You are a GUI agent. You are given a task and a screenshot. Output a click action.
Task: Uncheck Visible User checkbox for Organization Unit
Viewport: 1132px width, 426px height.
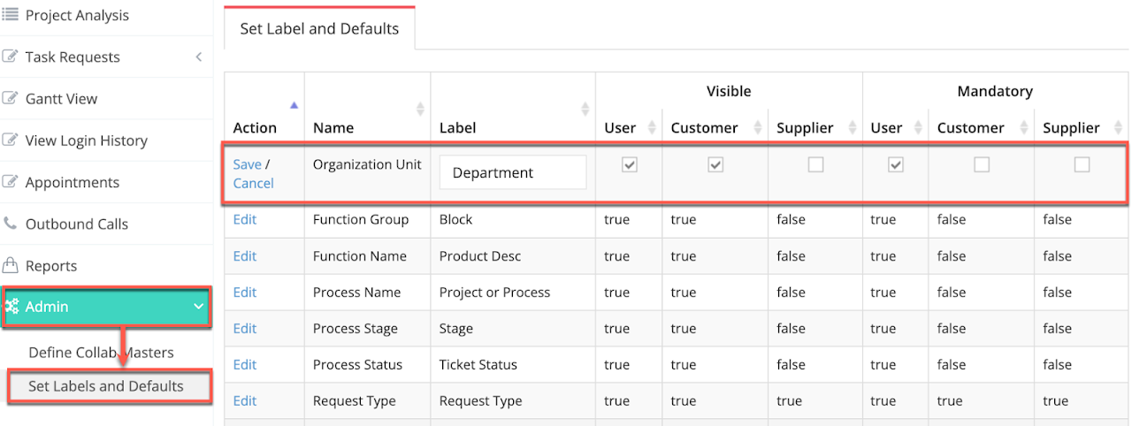coord(630,164)
